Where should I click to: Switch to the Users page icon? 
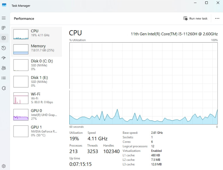pos(4,68)
